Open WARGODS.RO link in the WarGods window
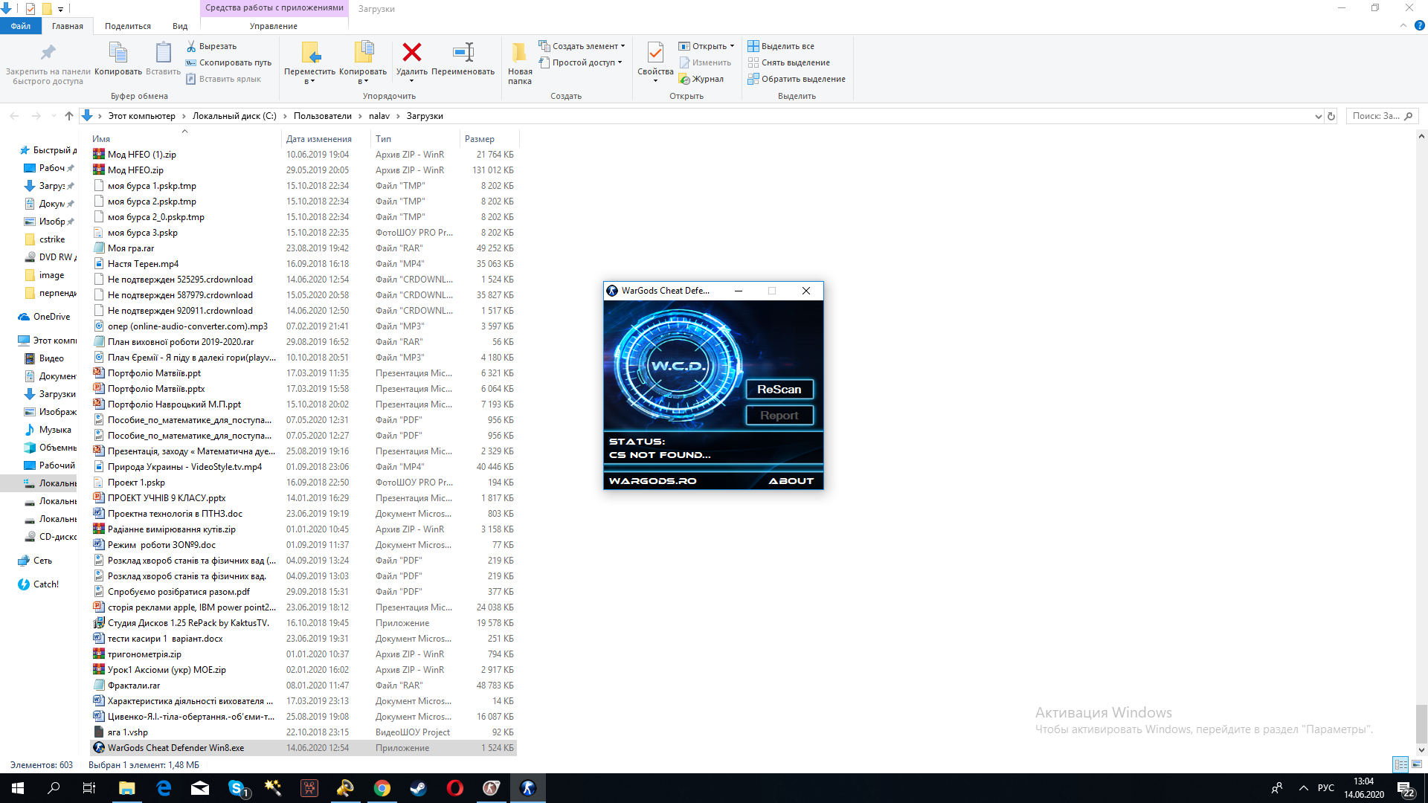This screenshot has width=1428, height=803. click(x=653, y=481)
